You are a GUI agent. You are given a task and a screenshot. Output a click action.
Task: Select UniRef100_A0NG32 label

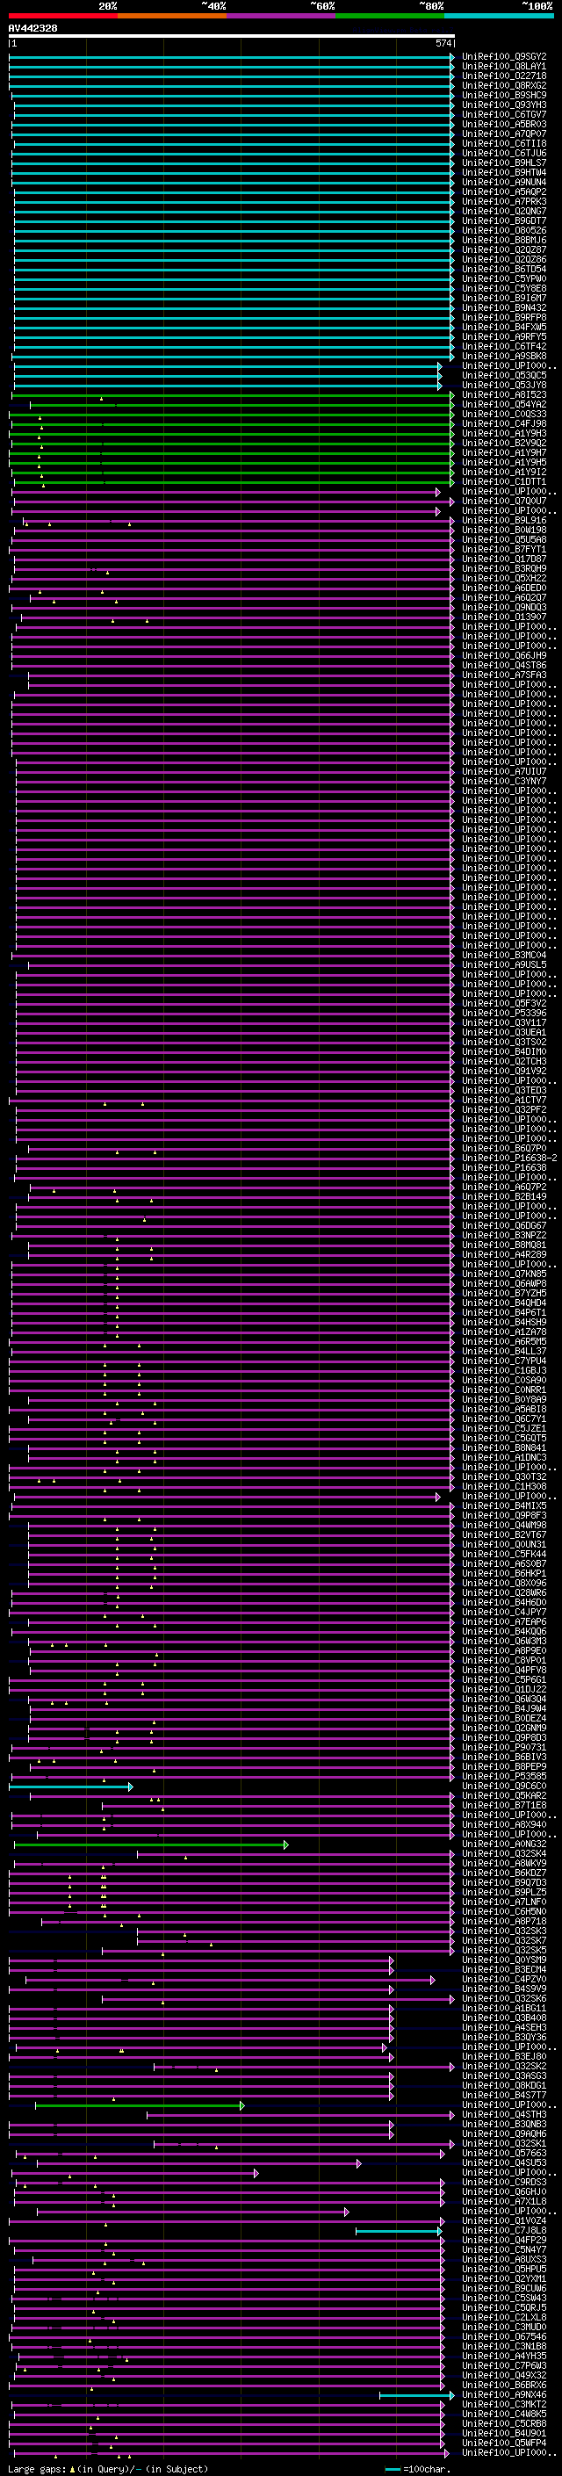pos(504,1844)
